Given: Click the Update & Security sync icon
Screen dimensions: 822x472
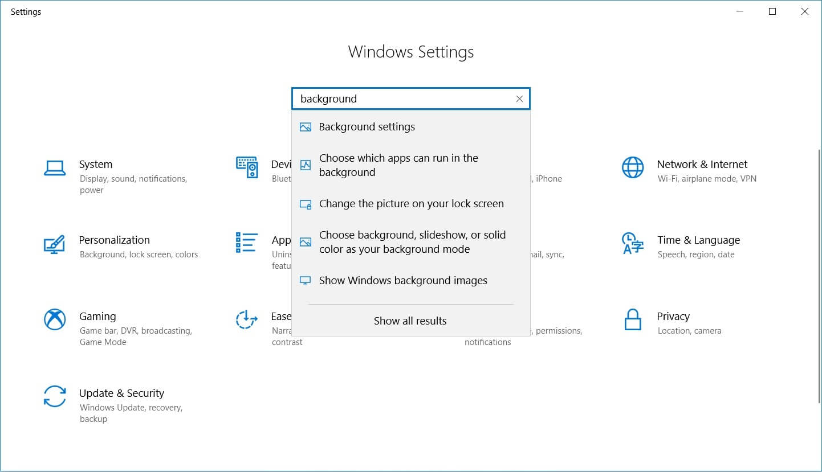Looking at the screenshot, I should pyautogui.click(x=55, y=396).
